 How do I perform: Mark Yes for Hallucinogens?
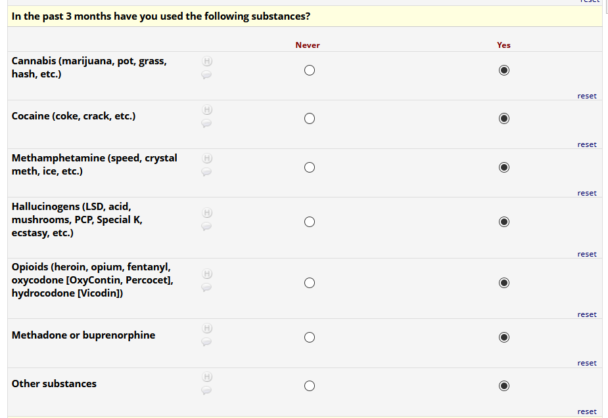click(504, 222)
